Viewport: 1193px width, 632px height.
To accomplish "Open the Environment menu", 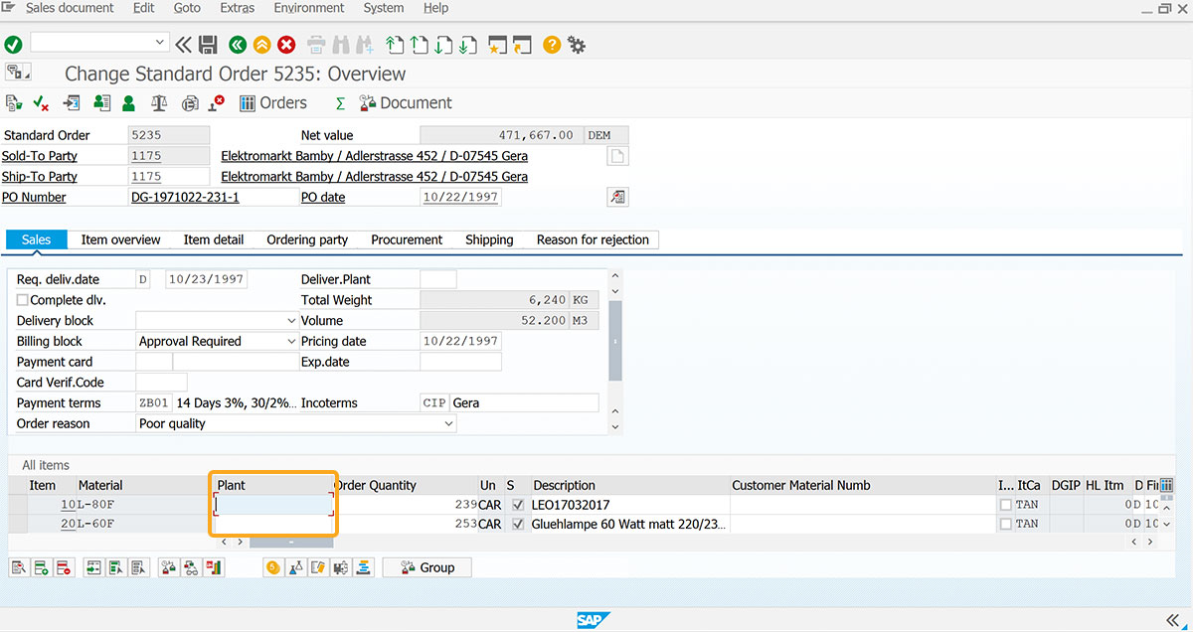I will point(309,8).
